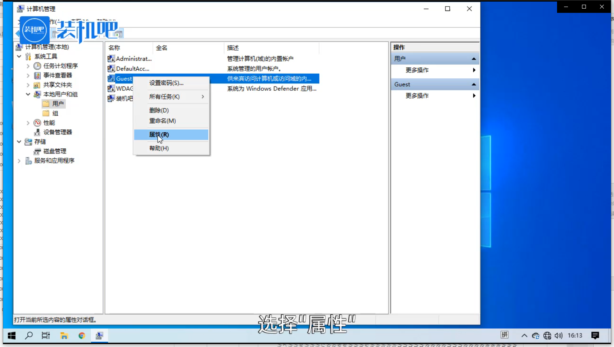This screenshot has width=614, height=347.
Task: Collapse the Guest actions section arrow
Action: click(x=474, y=85)
